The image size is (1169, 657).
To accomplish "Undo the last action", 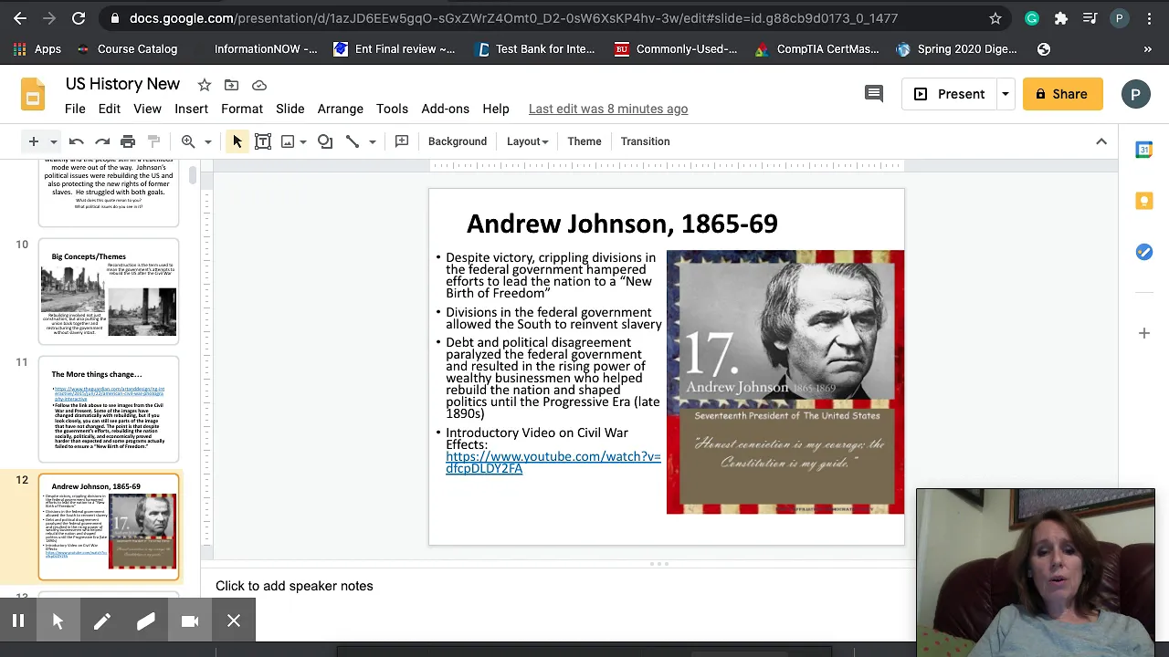I will point(77,141).
